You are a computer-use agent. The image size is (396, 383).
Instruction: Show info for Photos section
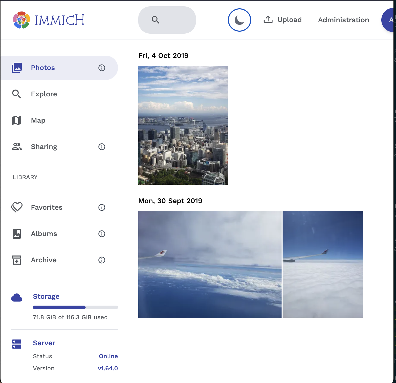coord(102,68)
